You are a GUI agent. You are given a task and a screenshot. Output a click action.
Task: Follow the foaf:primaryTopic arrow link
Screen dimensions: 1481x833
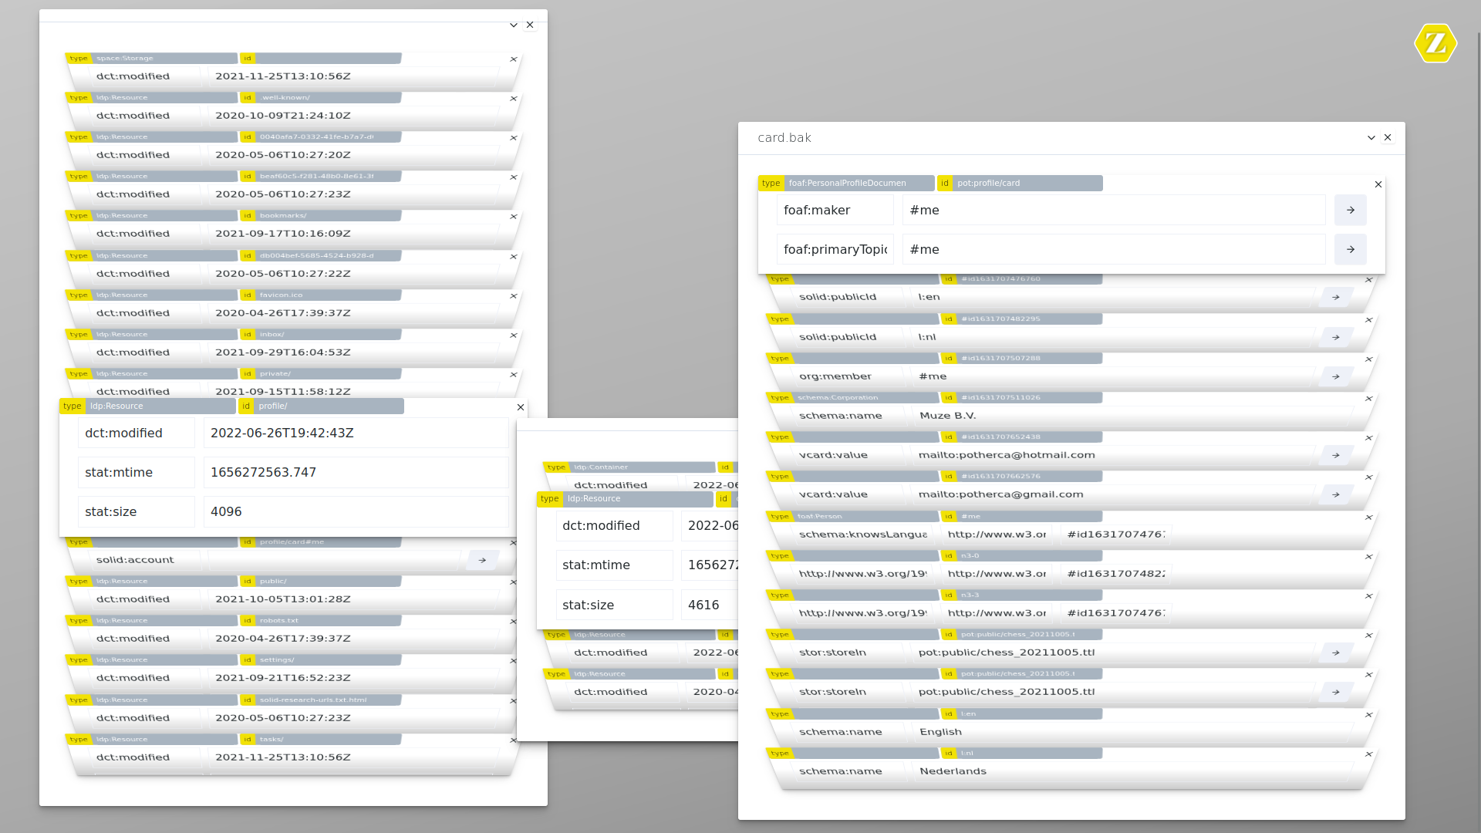pos(1350,249)
